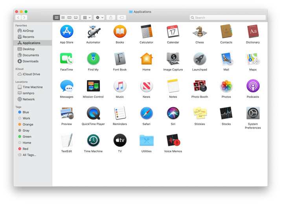
Task: Switch to gallery view
Action: coord(76,18)
